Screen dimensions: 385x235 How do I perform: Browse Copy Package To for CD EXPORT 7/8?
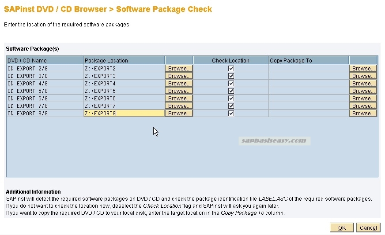(x=363, y=106)
